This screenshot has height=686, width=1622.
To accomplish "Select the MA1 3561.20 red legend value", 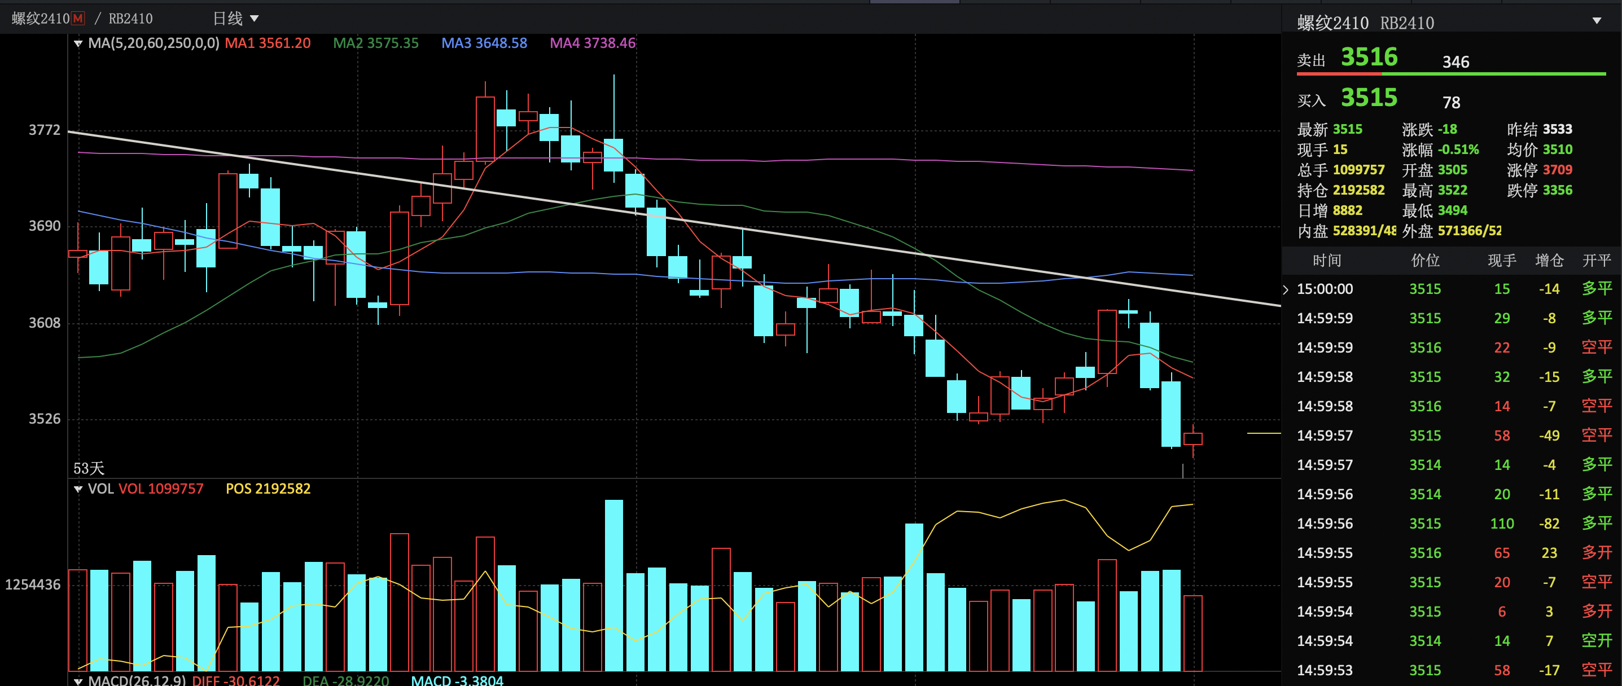I will pos(268,43).
